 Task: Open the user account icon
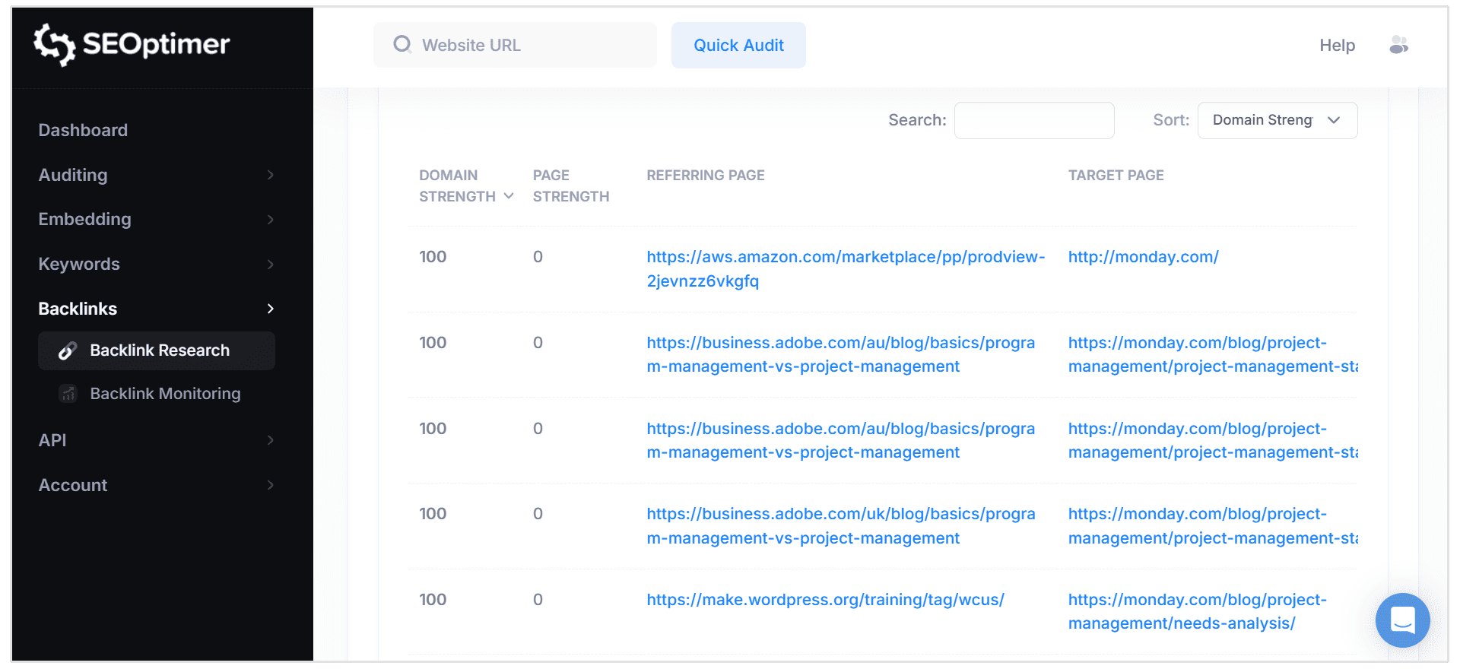click(x=1398, y=46)
